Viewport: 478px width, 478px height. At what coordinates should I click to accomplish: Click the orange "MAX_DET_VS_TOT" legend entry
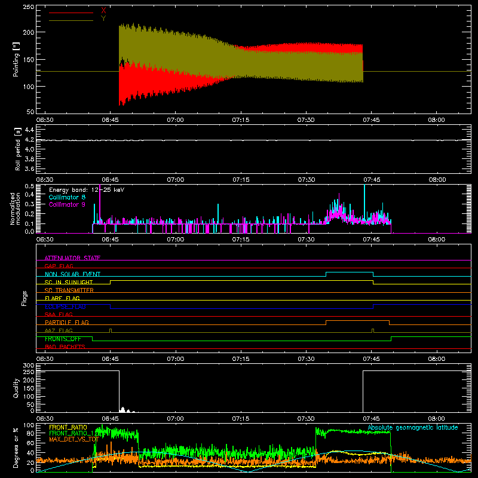[73, 439]
